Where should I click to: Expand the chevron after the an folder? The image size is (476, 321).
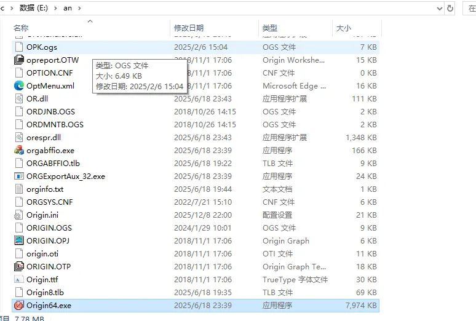coord(79,8)
